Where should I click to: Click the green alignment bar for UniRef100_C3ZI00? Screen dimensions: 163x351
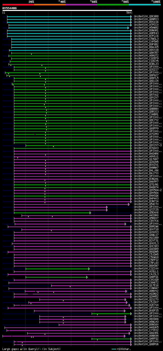[58, 269]
